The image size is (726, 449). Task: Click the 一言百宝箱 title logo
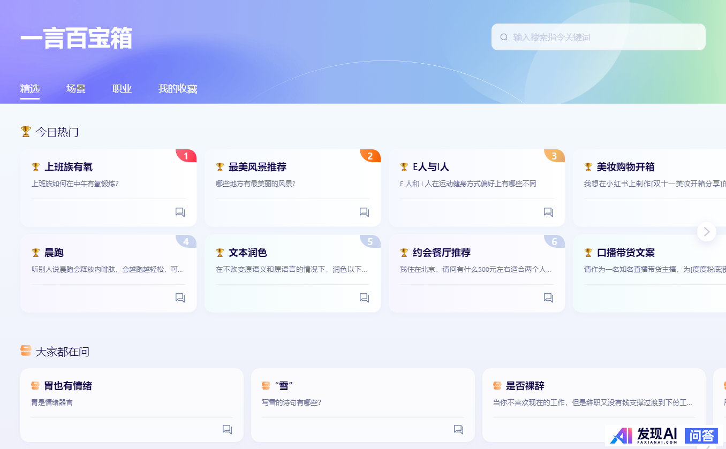coord(77,39)
